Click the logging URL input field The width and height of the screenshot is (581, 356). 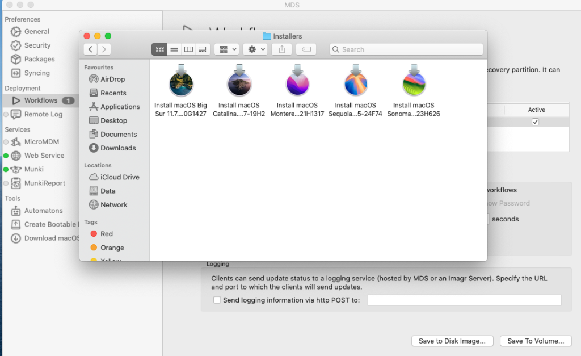464,300
